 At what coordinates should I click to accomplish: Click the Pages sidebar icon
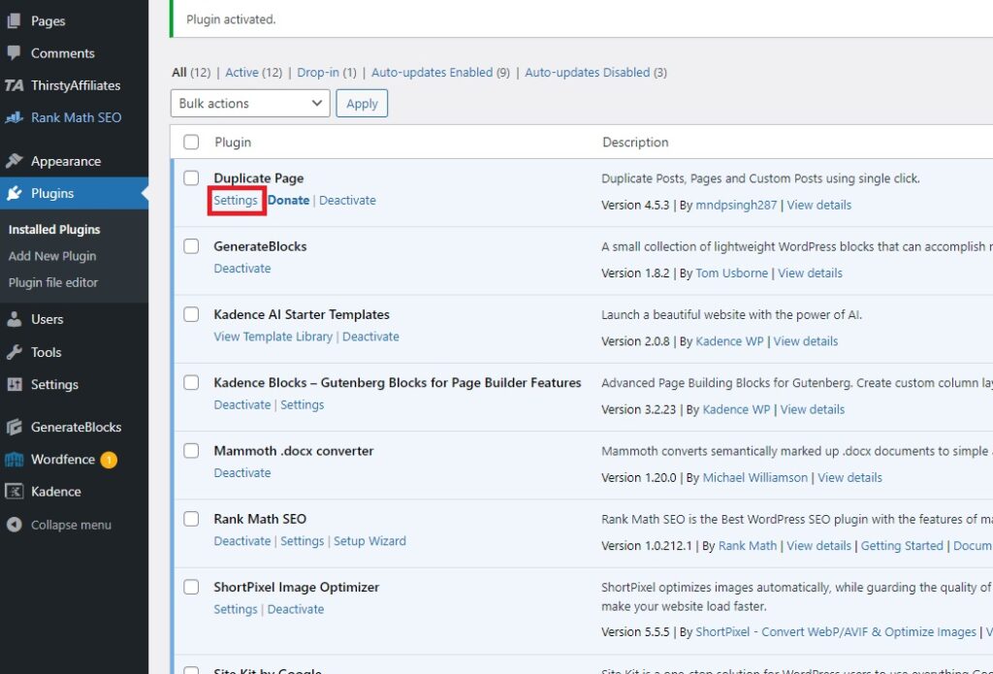[x=14, y=21]
